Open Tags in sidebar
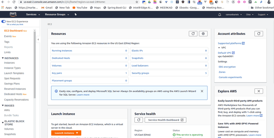The image size is (274, 138). 7,42
